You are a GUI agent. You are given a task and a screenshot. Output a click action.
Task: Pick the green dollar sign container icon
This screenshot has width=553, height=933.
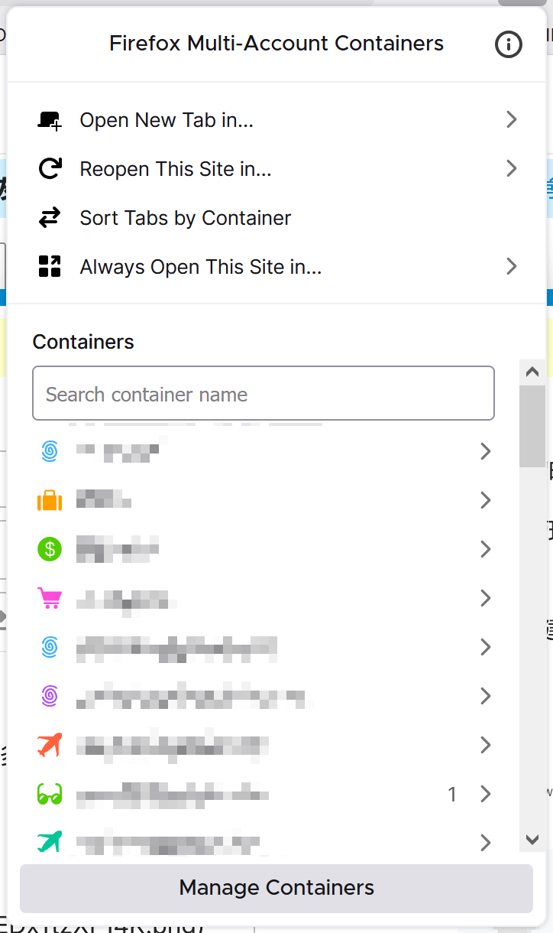(x=50, y=549)
